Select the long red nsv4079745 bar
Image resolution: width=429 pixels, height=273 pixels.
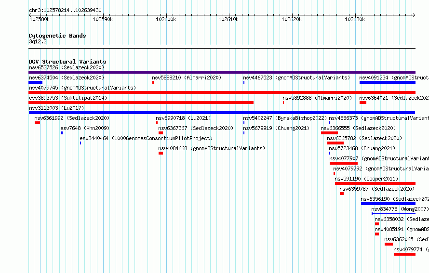pyautogui.click(x=222, y=92)
